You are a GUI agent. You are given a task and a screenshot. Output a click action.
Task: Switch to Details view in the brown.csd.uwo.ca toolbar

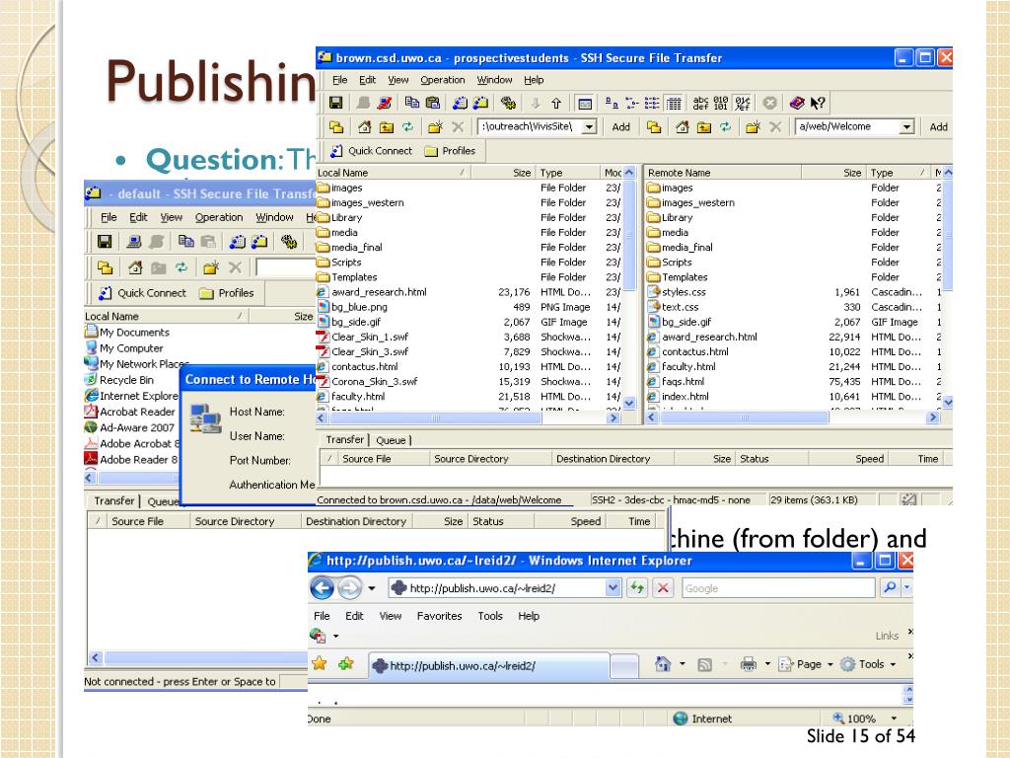[673, 103]
